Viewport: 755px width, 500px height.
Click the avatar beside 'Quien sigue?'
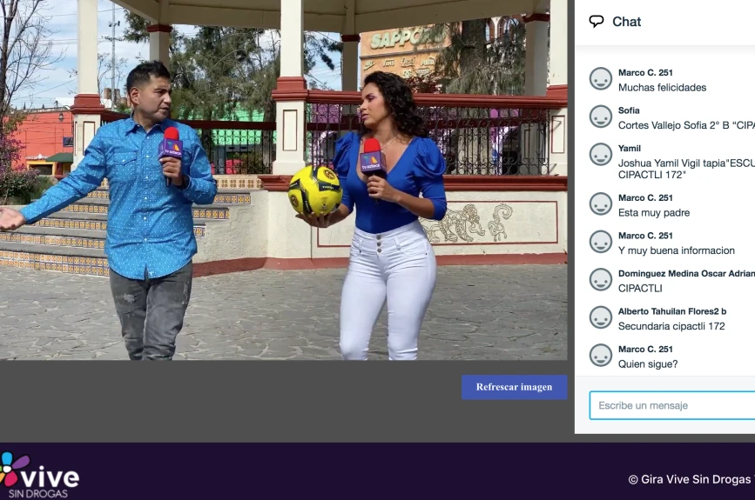(x=601, y=356)
